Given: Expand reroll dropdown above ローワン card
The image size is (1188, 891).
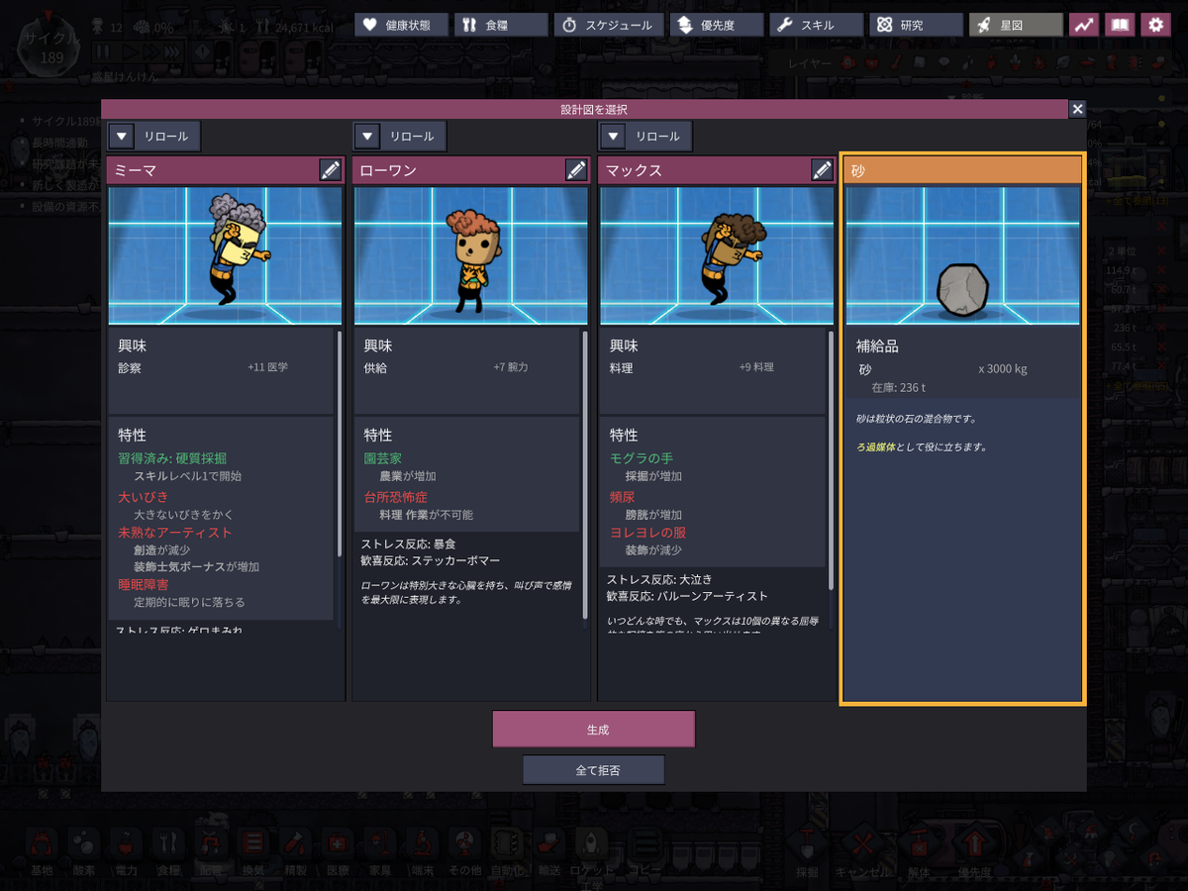Looking at the screenshot, I should point(366,136).
